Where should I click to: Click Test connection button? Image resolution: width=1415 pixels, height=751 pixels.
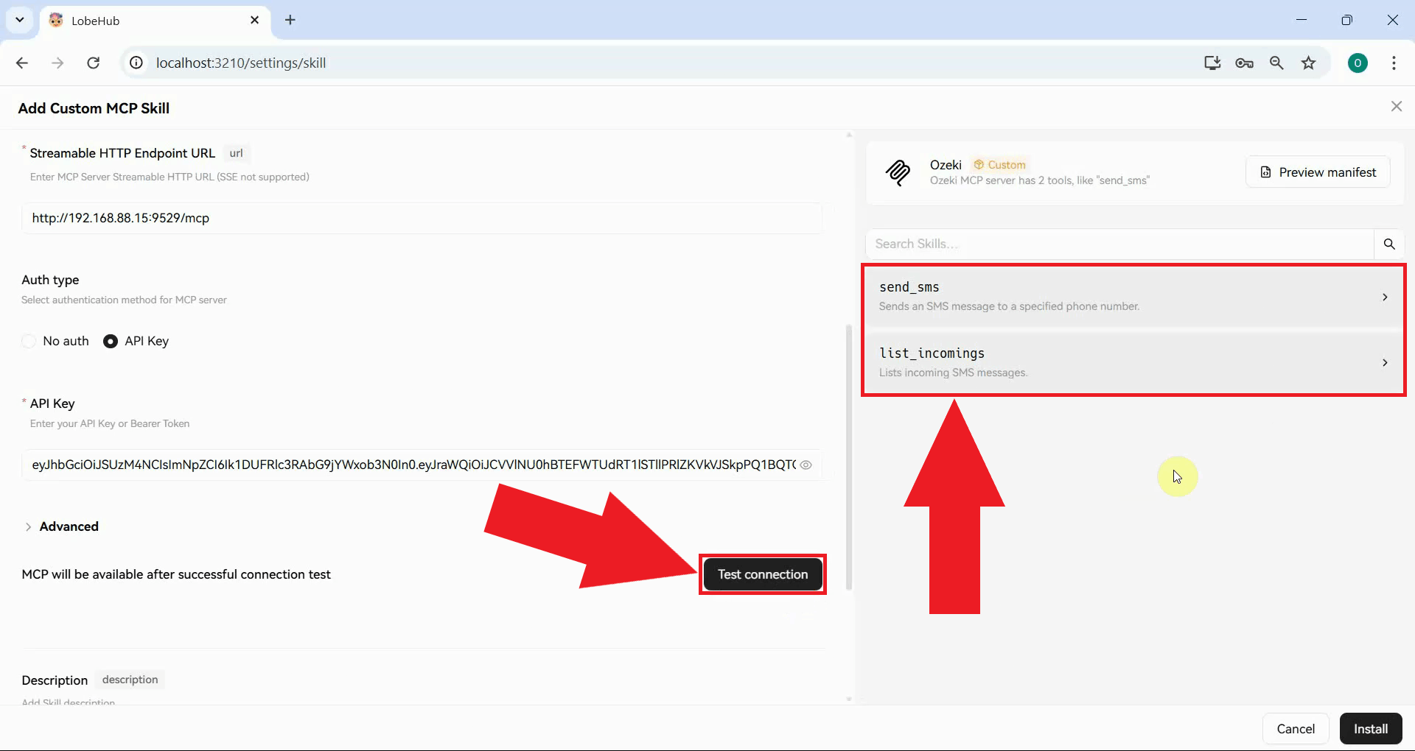pos(763,575)
